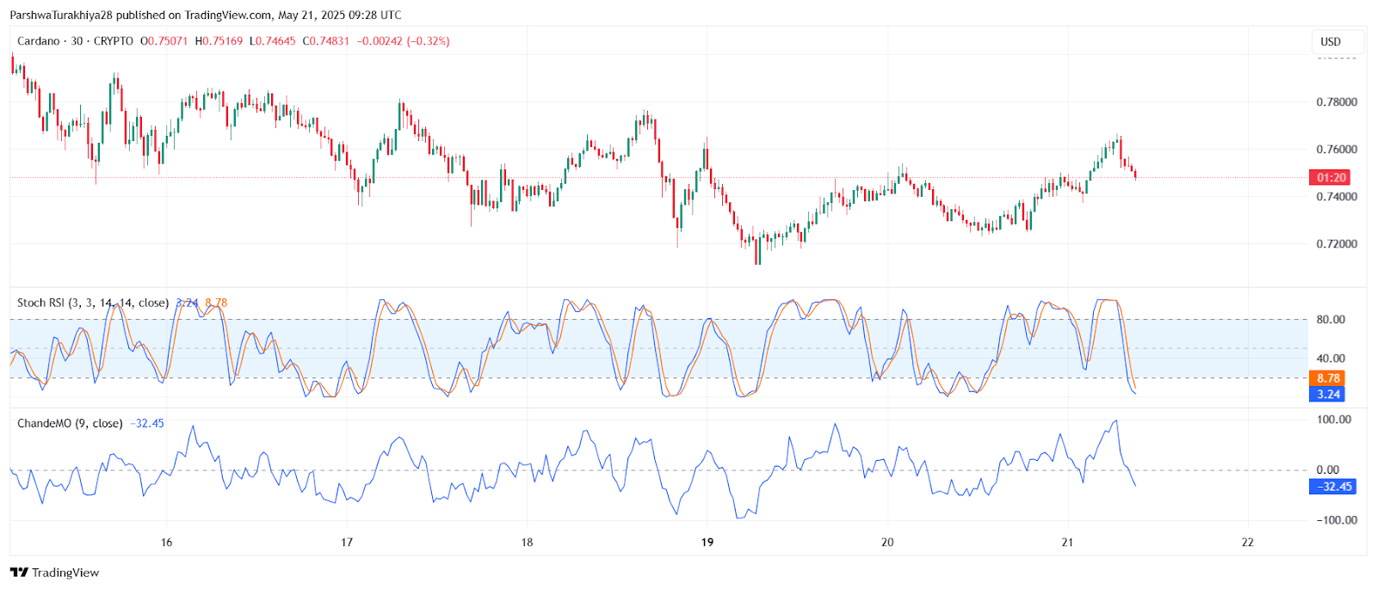1377x589 pixels.
Task: Click date label 19 on the time axis
Action: 707,542
